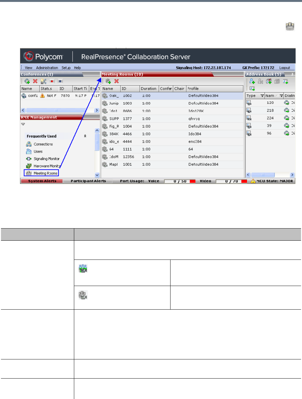The image size is (302, 399).
Task: Click warning icon in conf1 Status cell
Action: [x=42, y=95]
